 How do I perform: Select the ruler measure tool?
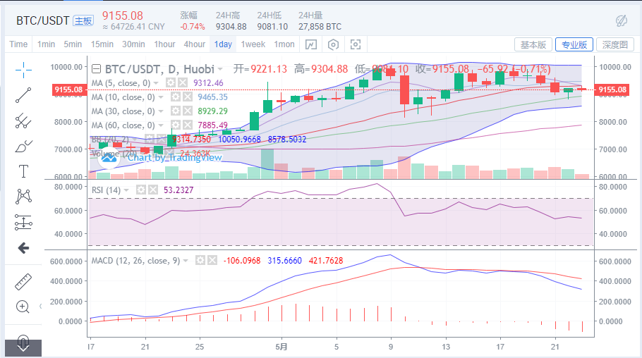pyautogui.click(x=23, y=282)
